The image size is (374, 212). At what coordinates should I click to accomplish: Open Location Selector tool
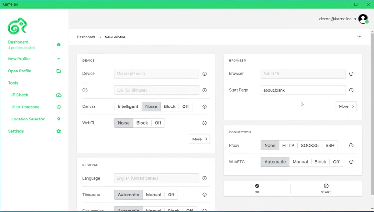tap(28, 119)
